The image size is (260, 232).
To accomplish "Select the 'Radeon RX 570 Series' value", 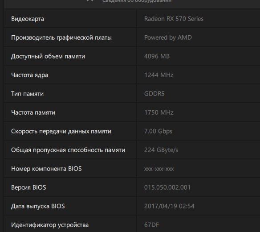I will click(x=174, y=19).
